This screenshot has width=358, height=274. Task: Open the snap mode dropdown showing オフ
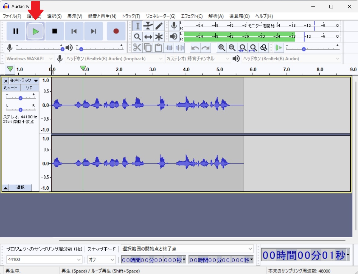coord(101,259)
